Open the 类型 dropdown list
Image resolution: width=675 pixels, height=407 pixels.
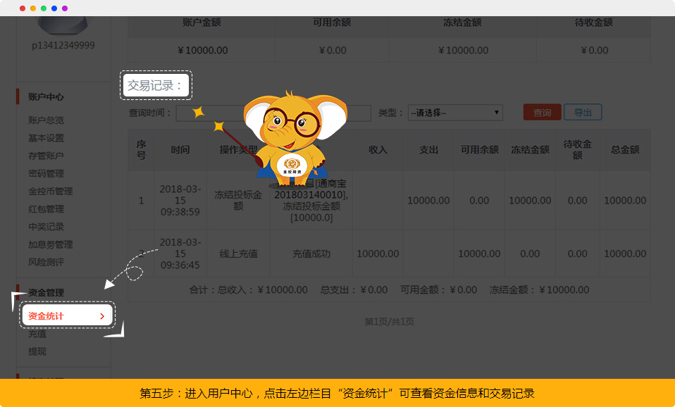click(x=454, y=113)
